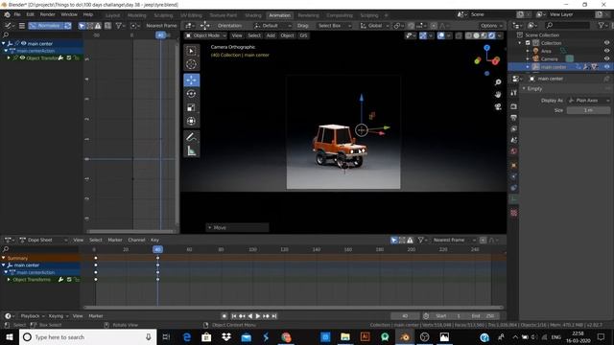Select the Transform tool in viewport toolbar
This screenshot has height=345, width=614.
192,122
